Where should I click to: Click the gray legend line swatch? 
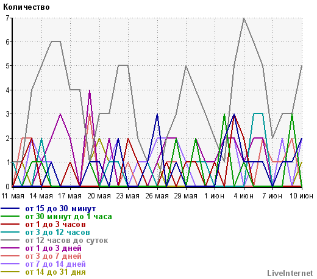(x=10, y=240)
